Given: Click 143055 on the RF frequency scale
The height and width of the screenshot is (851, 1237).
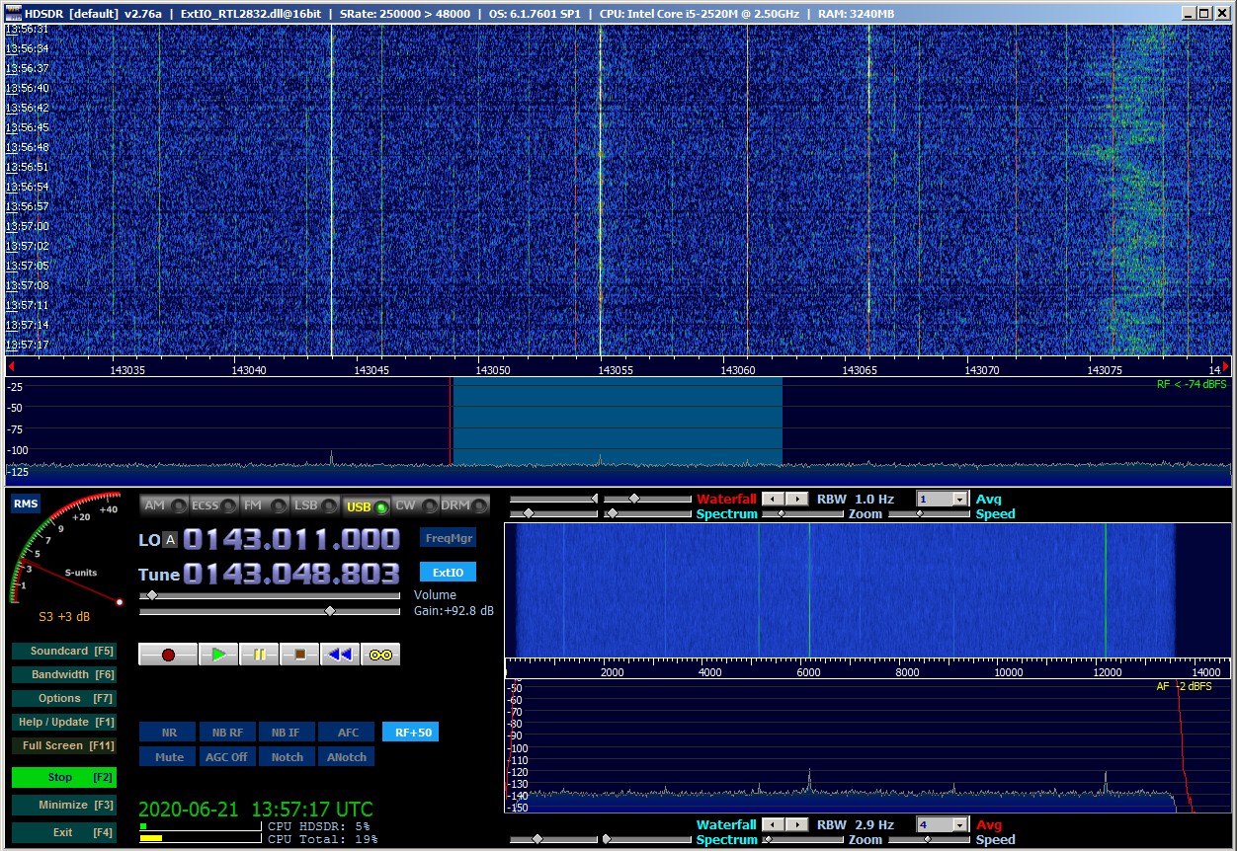Looking at the screenshot, I should (x=615, y=370).
